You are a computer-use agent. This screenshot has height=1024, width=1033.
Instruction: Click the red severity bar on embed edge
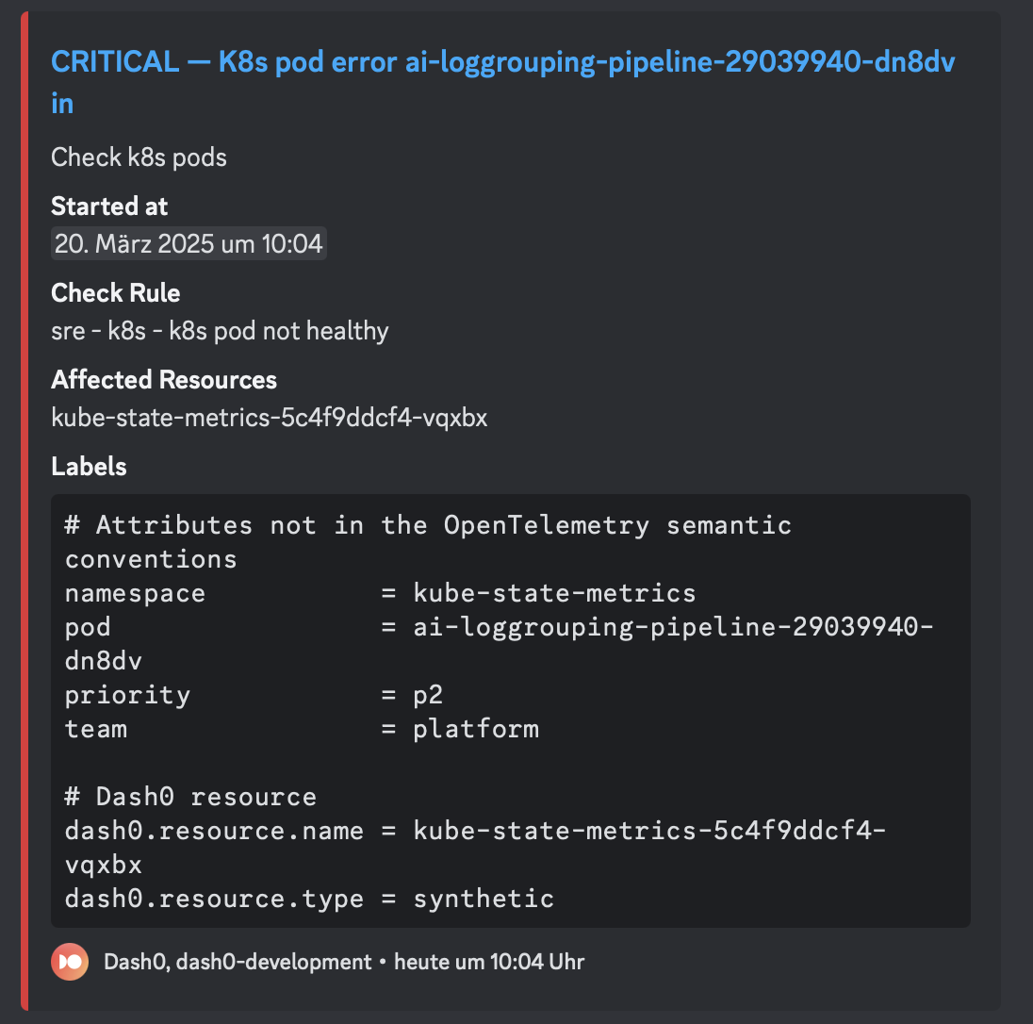pyautogui.click(x=25, y=511)
